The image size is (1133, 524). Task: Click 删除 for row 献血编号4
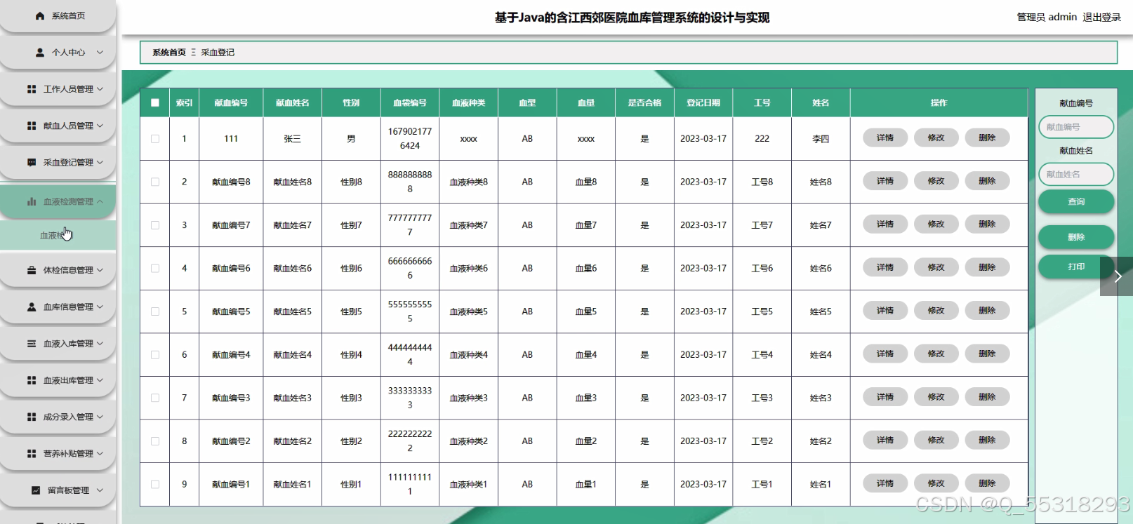click(987, 354)
